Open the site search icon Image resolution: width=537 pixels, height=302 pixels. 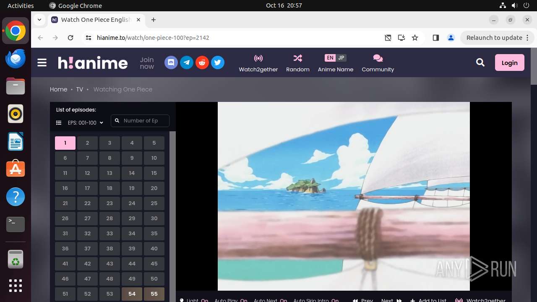click(x=480, y=62)
